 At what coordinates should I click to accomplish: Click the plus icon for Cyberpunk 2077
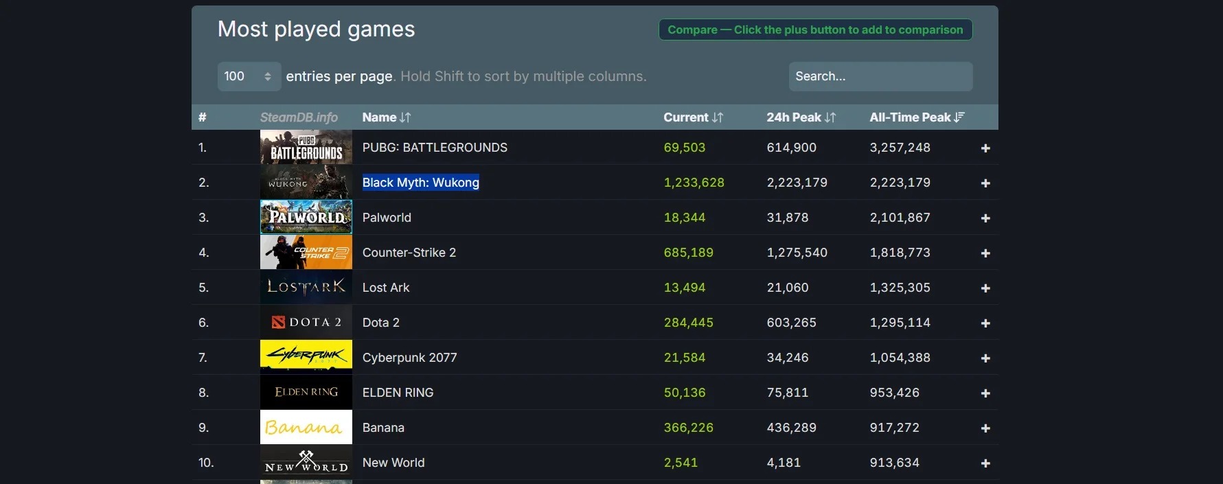pyautogui.click(x=985, y=358)
